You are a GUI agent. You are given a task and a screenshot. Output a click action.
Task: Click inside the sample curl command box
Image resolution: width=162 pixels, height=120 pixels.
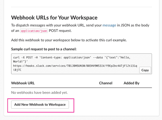click(x=81, y=64)
